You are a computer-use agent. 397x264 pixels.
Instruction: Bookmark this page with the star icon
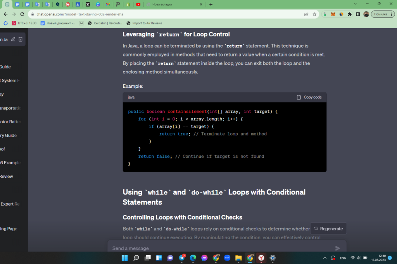click(x=314, y=14)
